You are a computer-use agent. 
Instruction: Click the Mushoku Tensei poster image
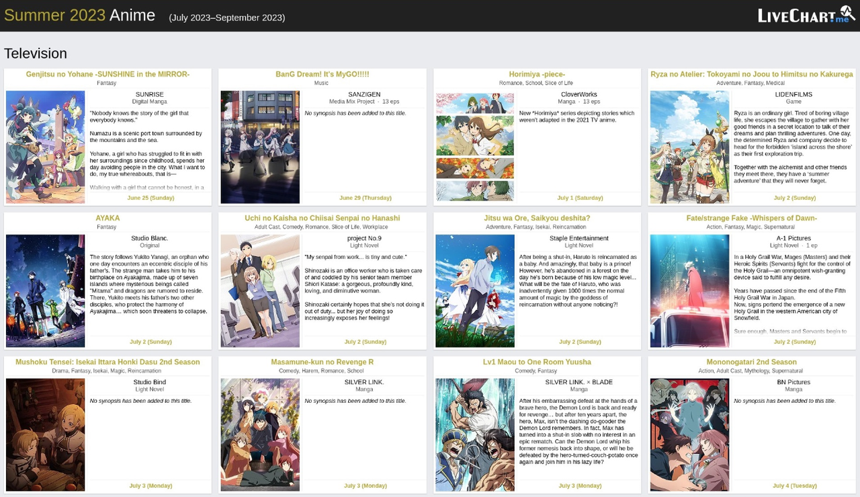(45, 435)
